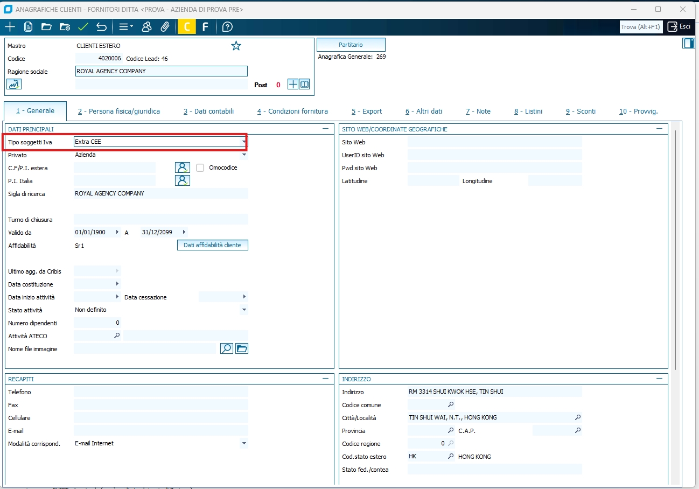Click the chart icon below Ragione sociale
The image size is (699, 489).
coord(14,84)
